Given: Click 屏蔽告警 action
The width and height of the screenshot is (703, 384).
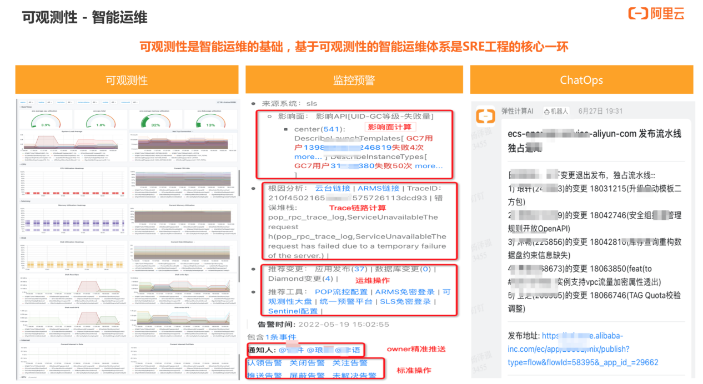Looking at the screenshot, I should [x=307, y=376].
